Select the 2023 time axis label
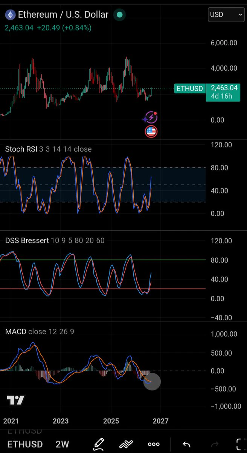The height and width of the screenshot is (453, 247). coord(61,421)
